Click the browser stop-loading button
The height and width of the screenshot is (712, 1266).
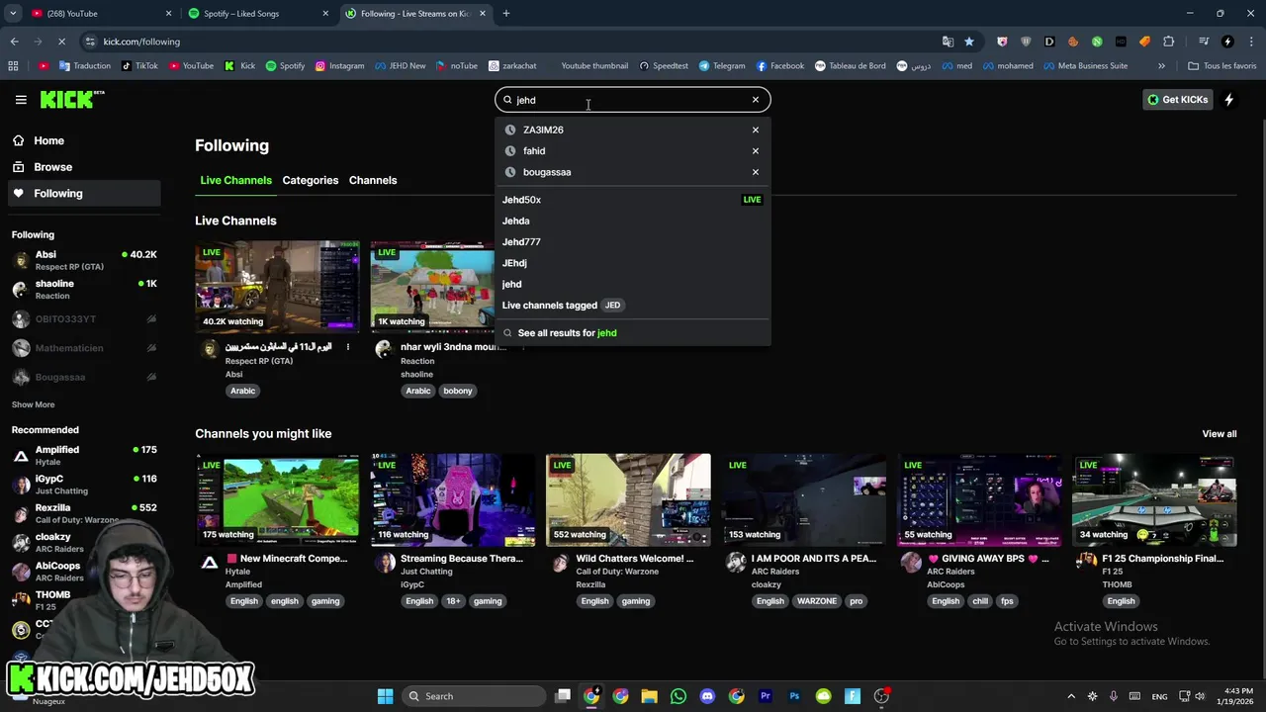[61, 42]
